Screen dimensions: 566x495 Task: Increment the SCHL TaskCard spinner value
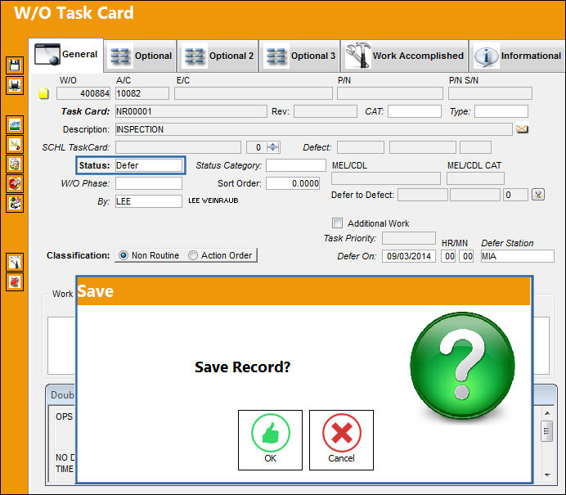(x=273, y=145)
